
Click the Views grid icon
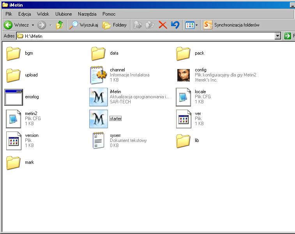190,25
